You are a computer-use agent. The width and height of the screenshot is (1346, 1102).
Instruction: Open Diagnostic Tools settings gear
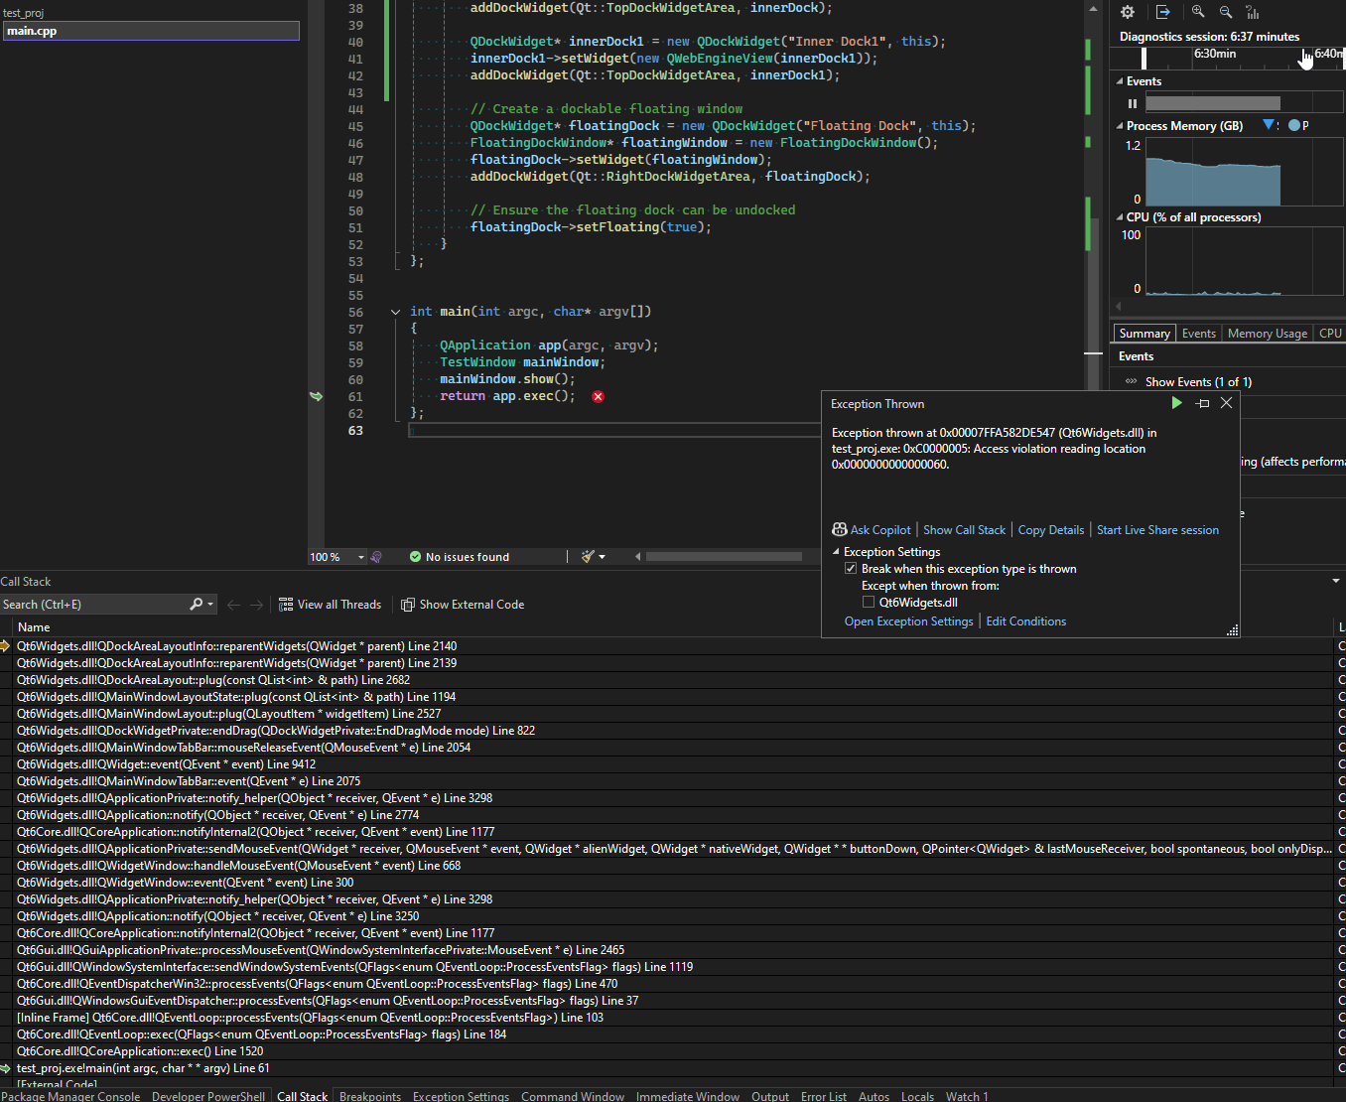point(1128,12)
